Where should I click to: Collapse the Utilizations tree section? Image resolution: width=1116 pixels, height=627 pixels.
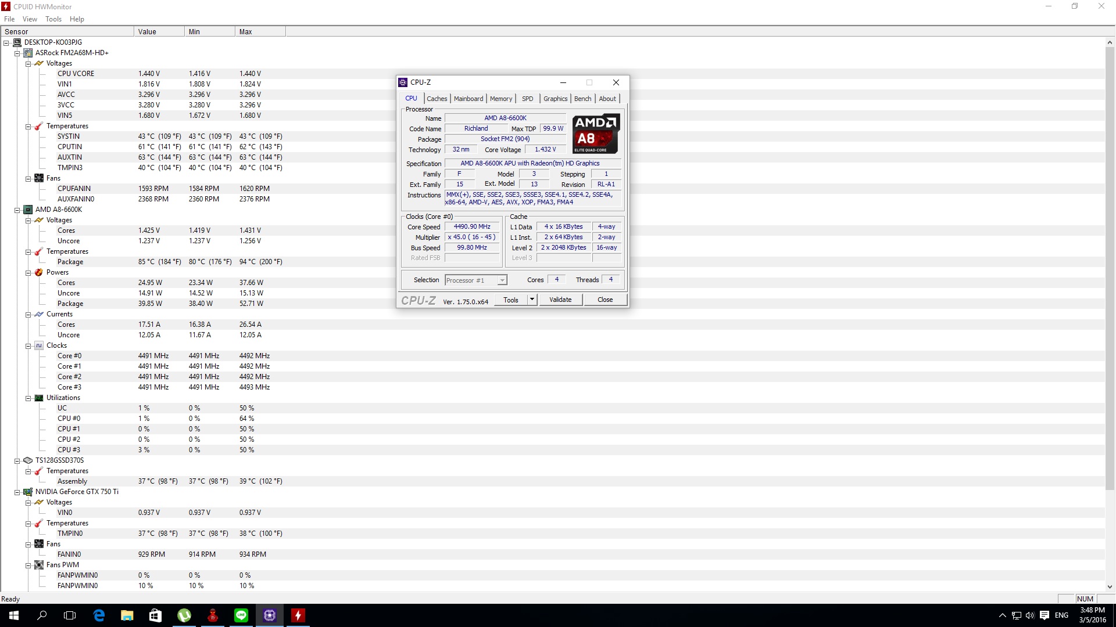pyautogui.click(x=28, y=398)
